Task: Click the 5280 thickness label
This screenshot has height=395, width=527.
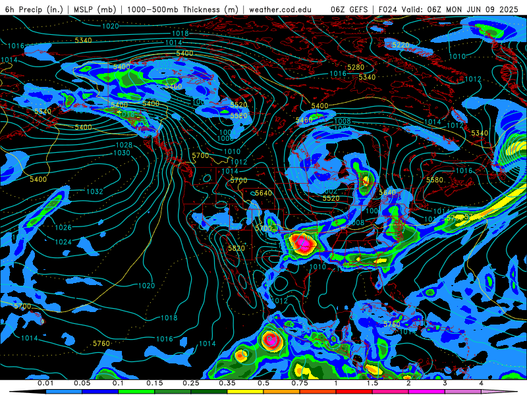Action: pyautogui.click(x=356, y=67)
